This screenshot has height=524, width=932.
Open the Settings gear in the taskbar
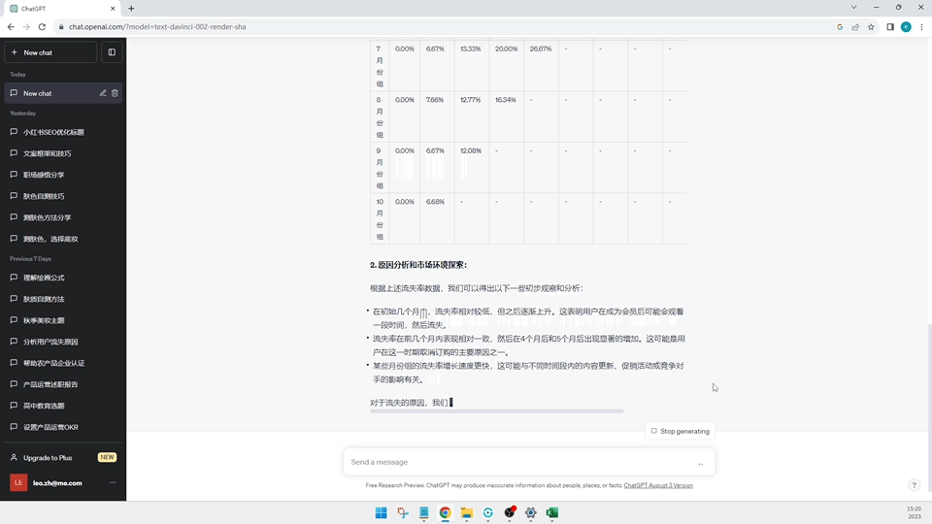click(x=531, y=512)
